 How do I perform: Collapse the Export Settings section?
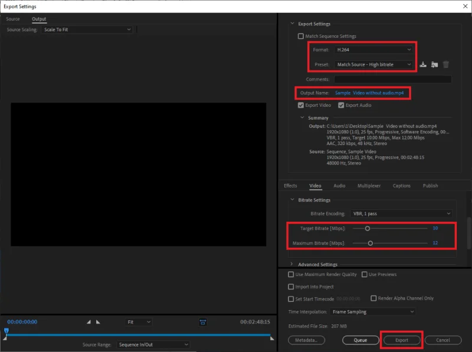tap(292, 24)
